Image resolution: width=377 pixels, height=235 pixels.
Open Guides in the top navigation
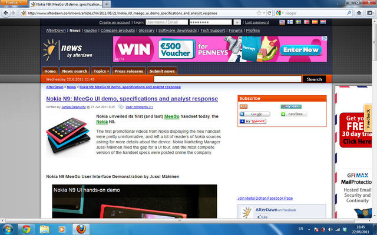click(90, 31)
